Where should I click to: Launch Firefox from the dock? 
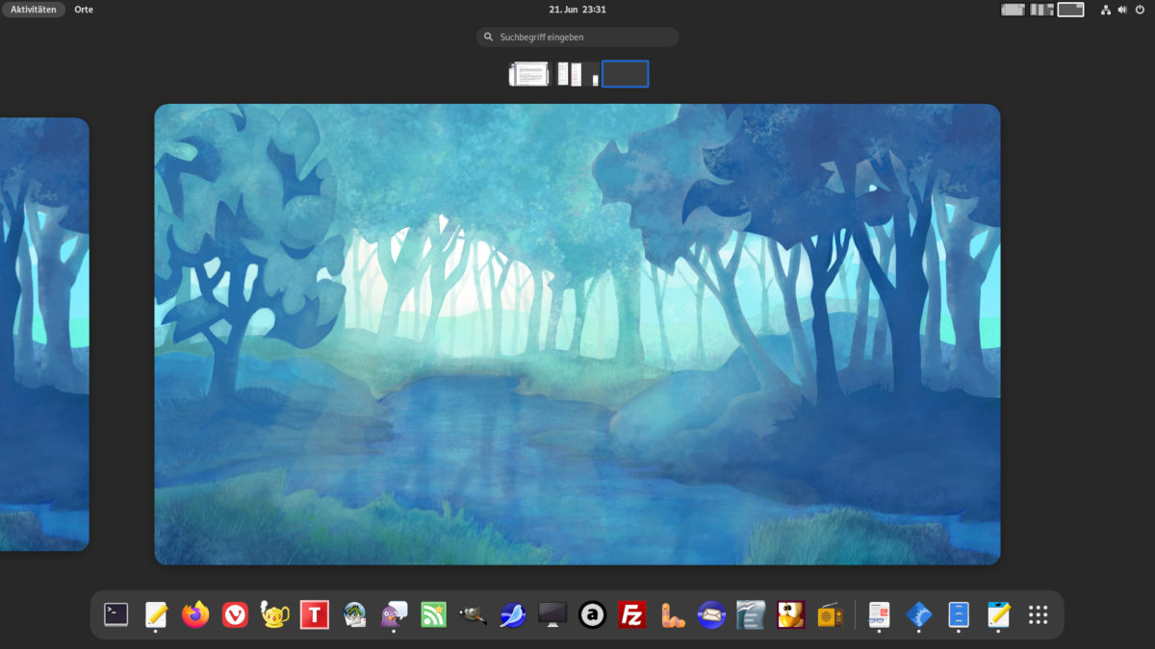(195, 614)
